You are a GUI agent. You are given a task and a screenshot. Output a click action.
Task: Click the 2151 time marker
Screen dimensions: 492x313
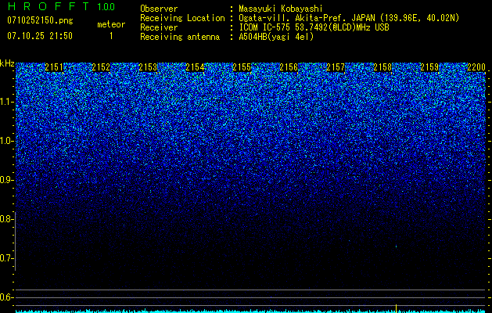54,67
